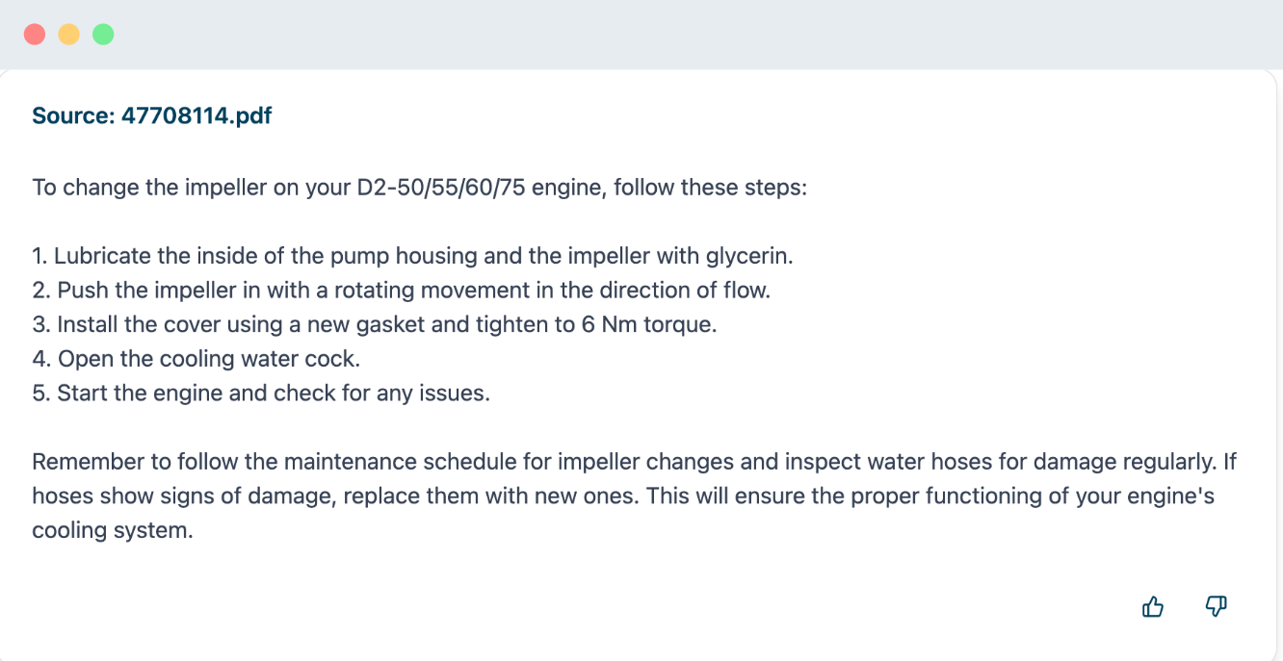Image resolution: width=1283 pixels, height=661 pixels.
Task: Click step 1 about lubricating pump housing
Action: click(x=412, y=256)
